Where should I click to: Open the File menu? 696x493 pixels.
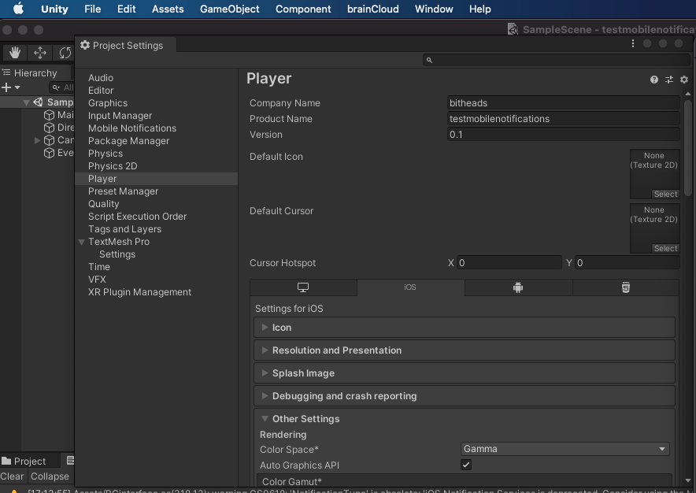click(93, 9)
